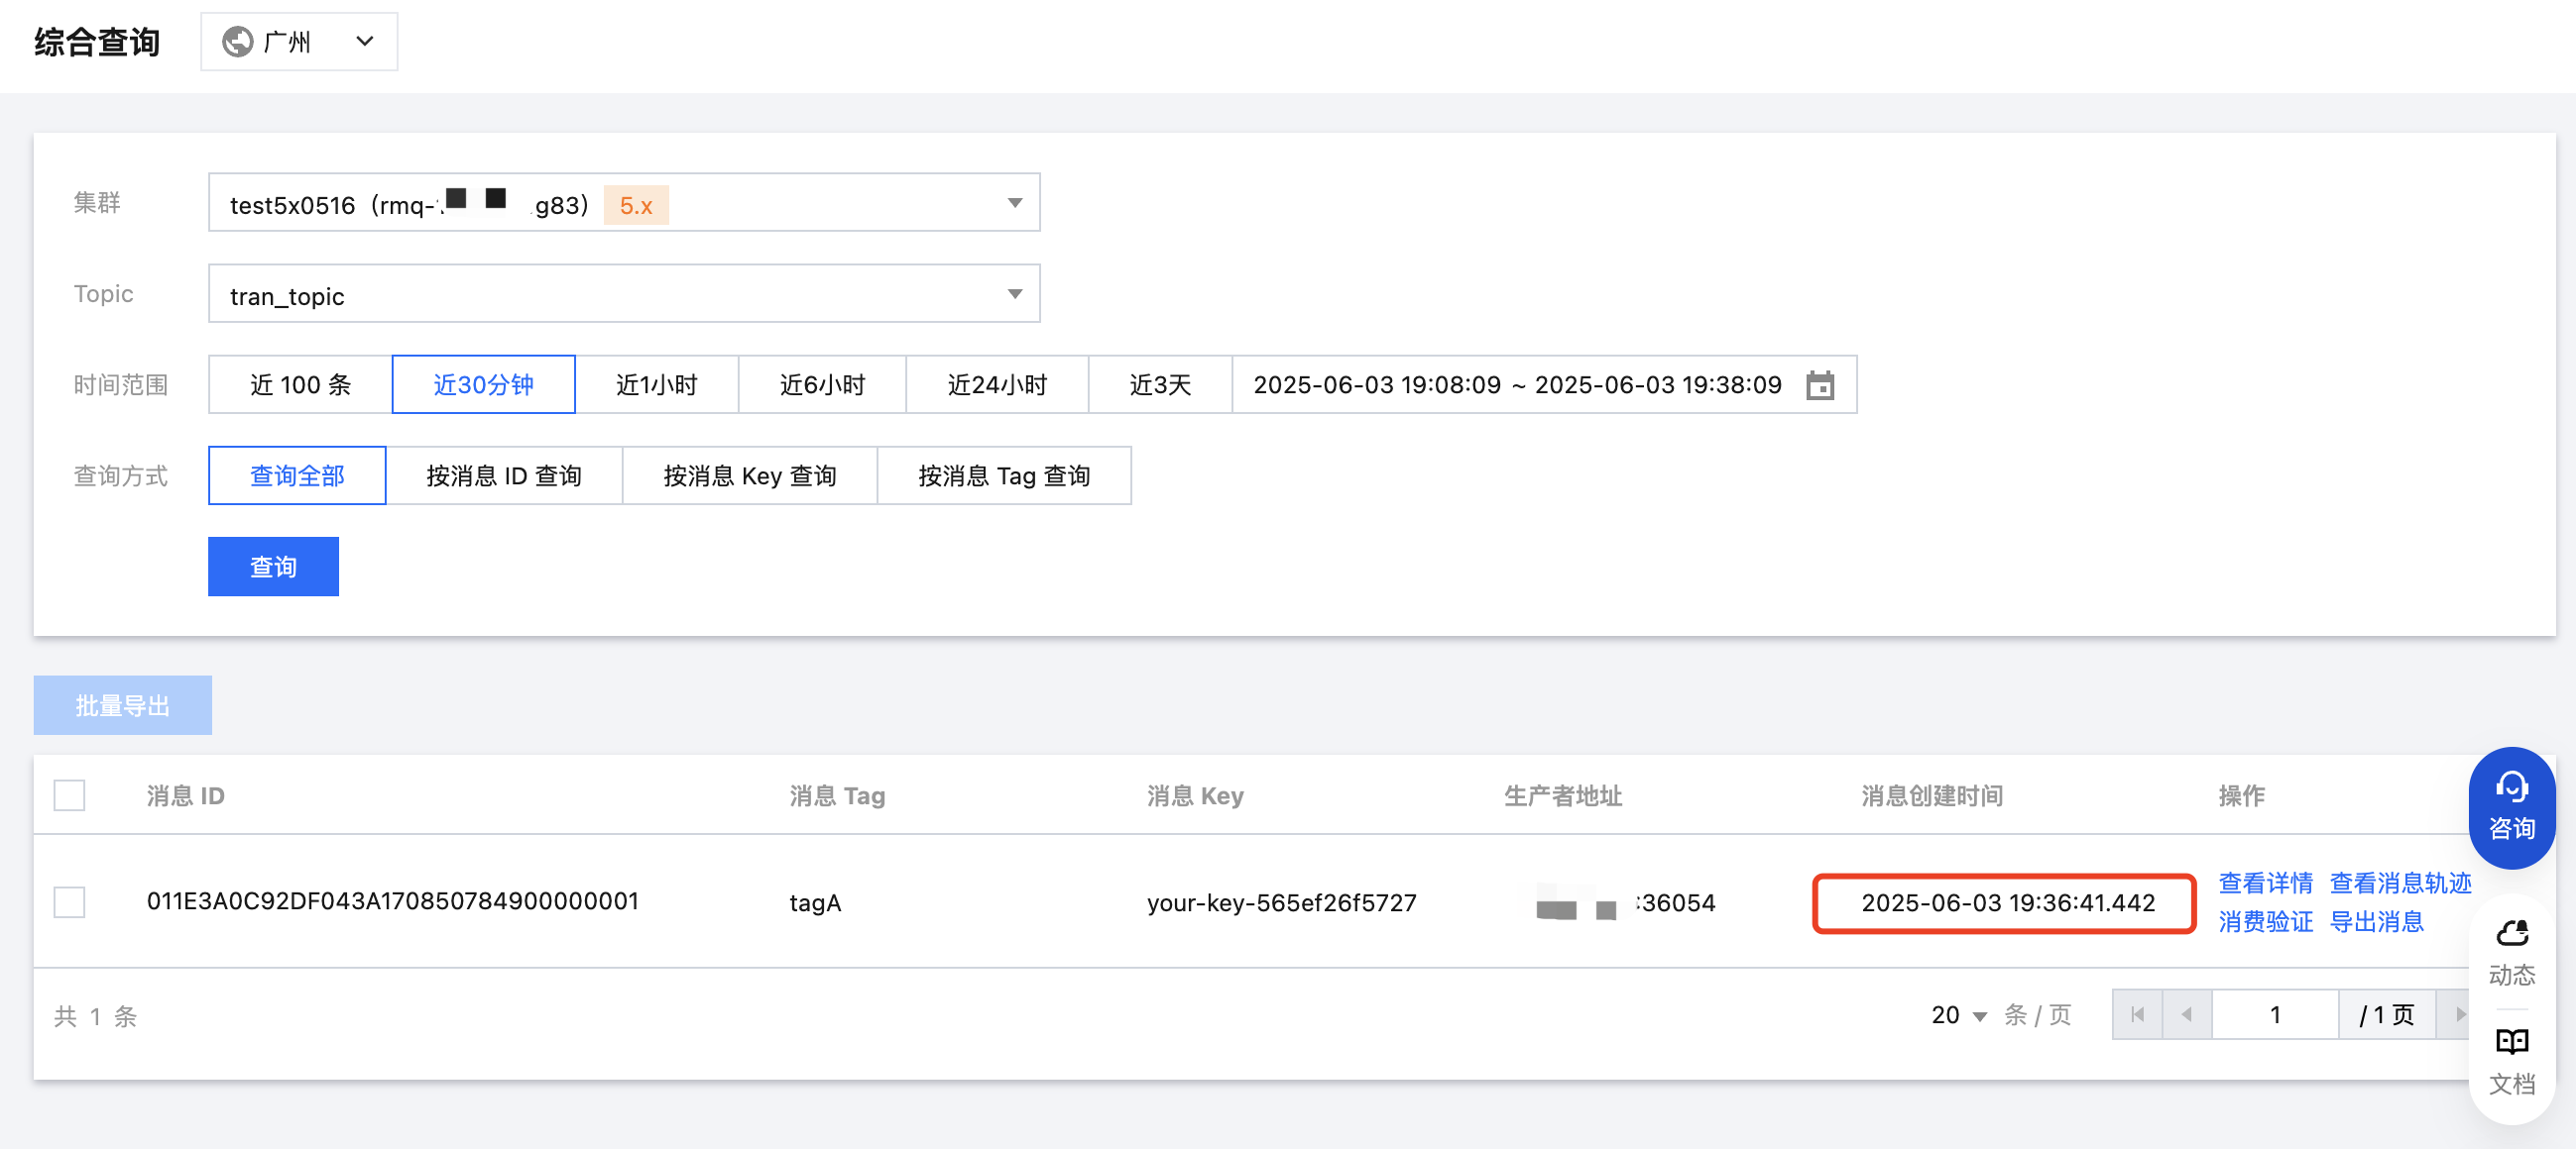
Task: Select 近24小时 time range tab
Action: coord(996,384)
